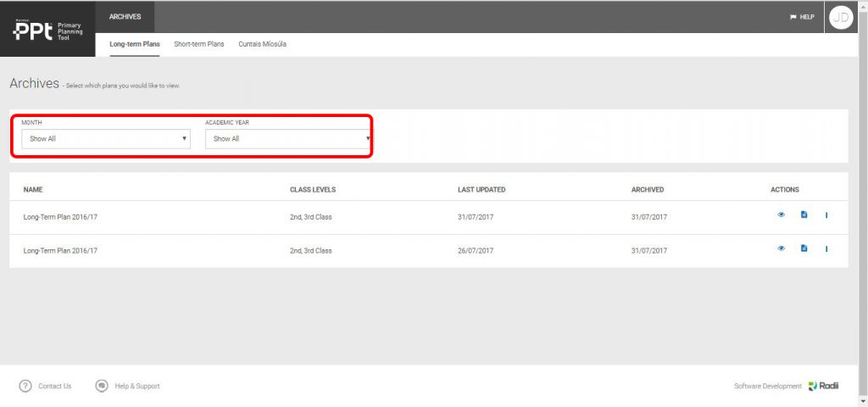Open the JD user avatar menu
868x407 pixels.
click(x=840, y=17)
